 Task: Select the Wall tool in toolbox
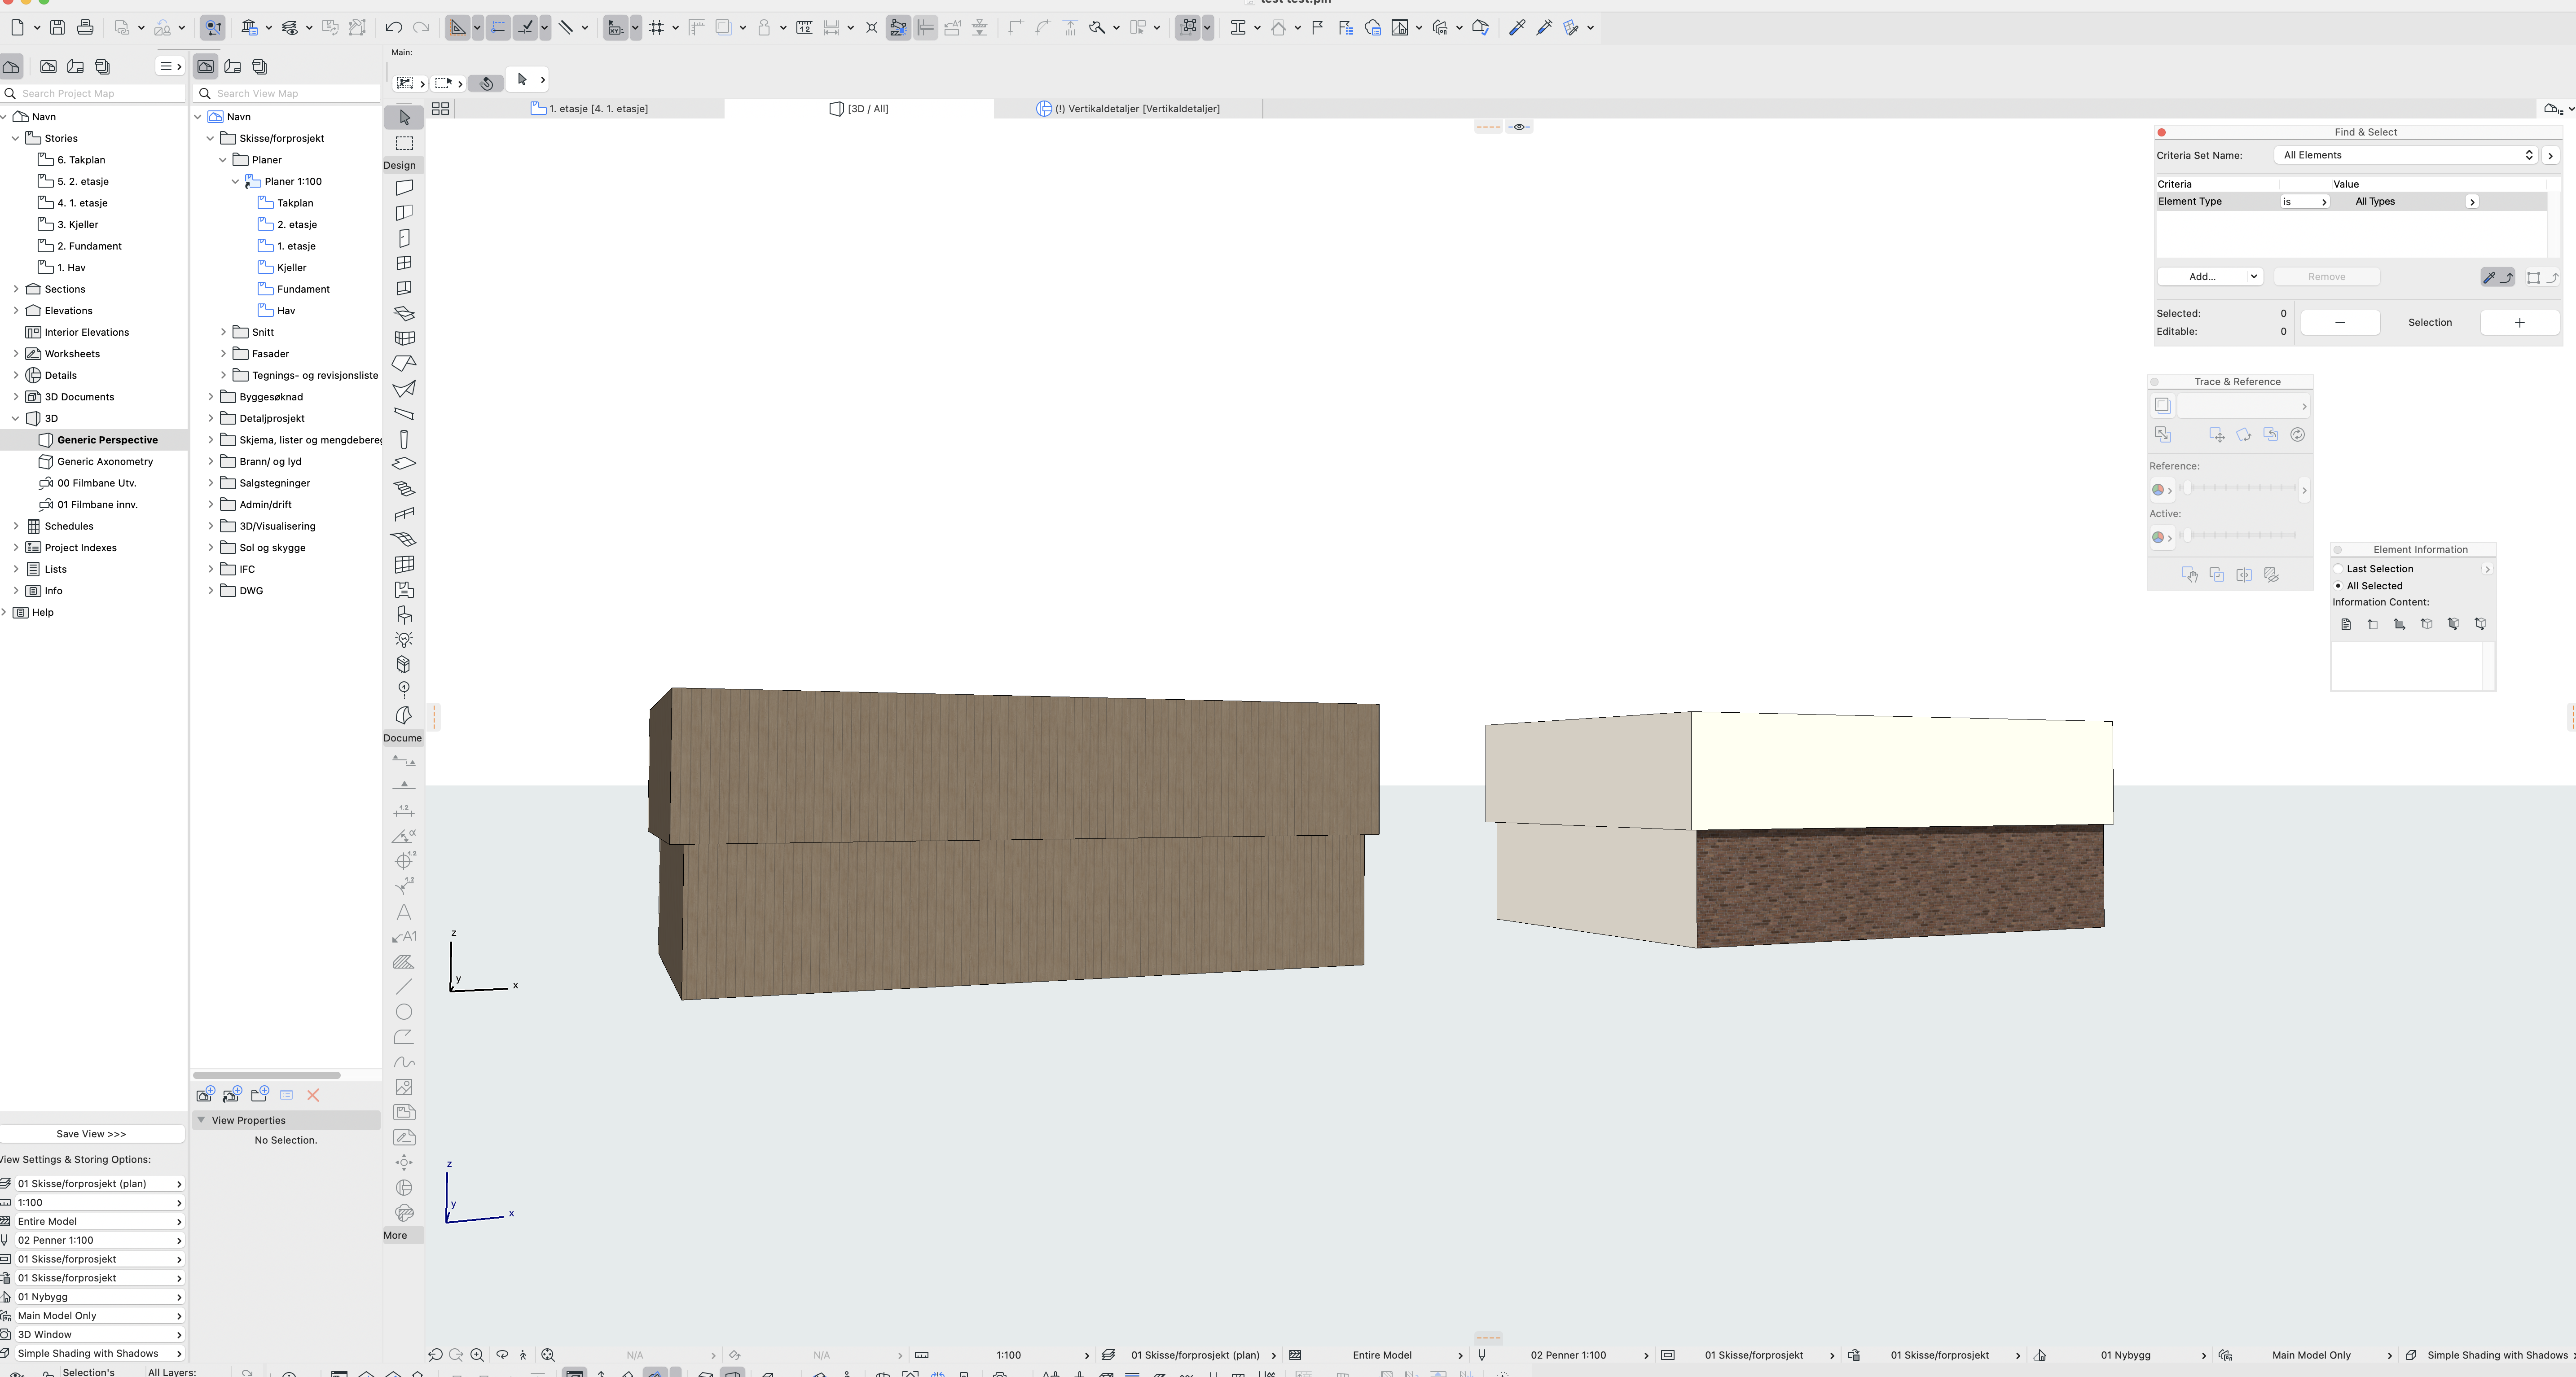pos(404,187)
